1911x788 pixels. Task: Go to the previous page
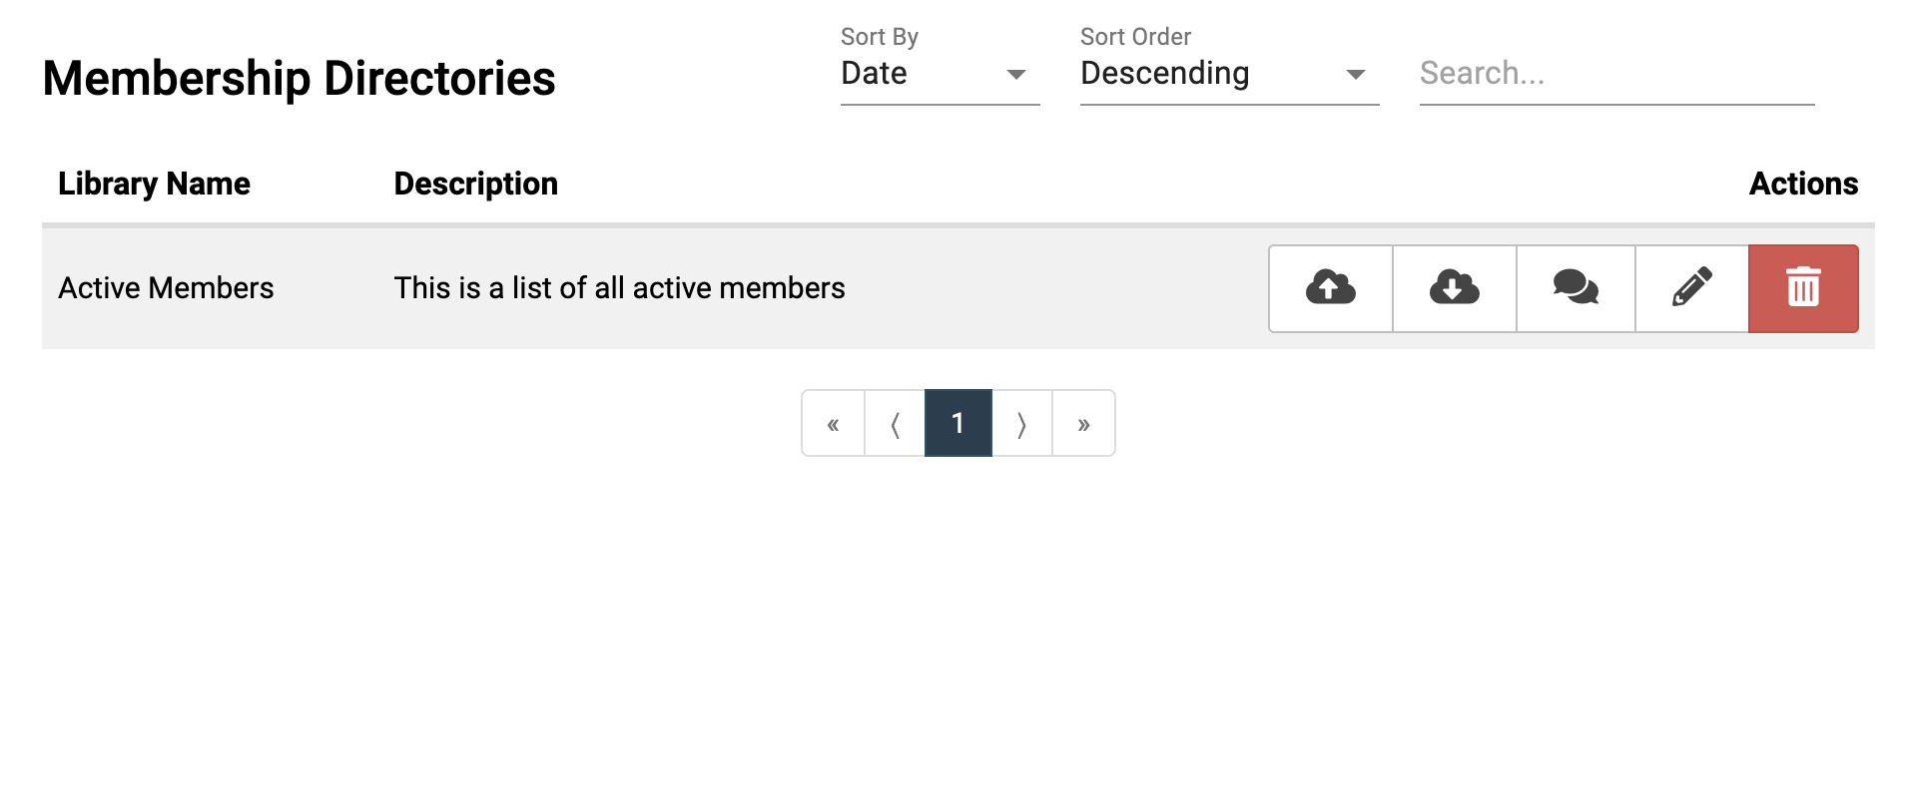tap(895, 424)
